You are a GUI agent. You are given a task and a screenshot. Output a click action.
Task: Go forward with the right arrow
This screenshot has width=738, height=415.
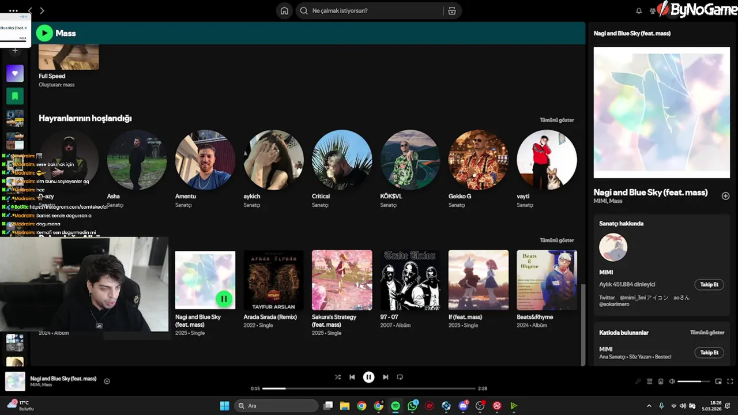tap(42, 10)
